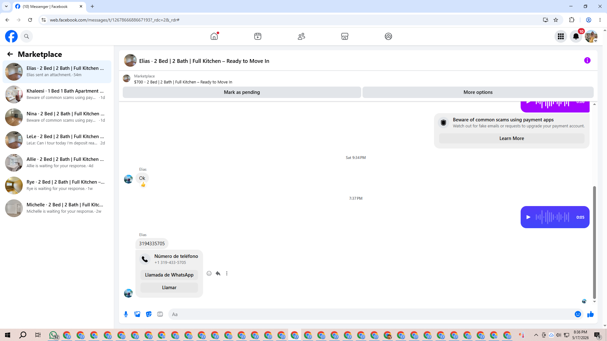Open Windows Start menu

click(8, 335)
